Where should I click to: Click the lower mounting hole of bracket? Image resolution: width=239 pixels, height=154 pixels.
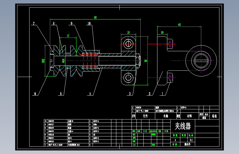(128, 78)
